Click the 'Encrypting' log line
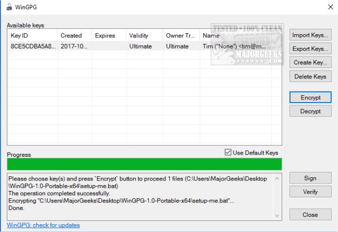This screenshot has height=232, width=338. pyautogui.click(x=121, y=200)
